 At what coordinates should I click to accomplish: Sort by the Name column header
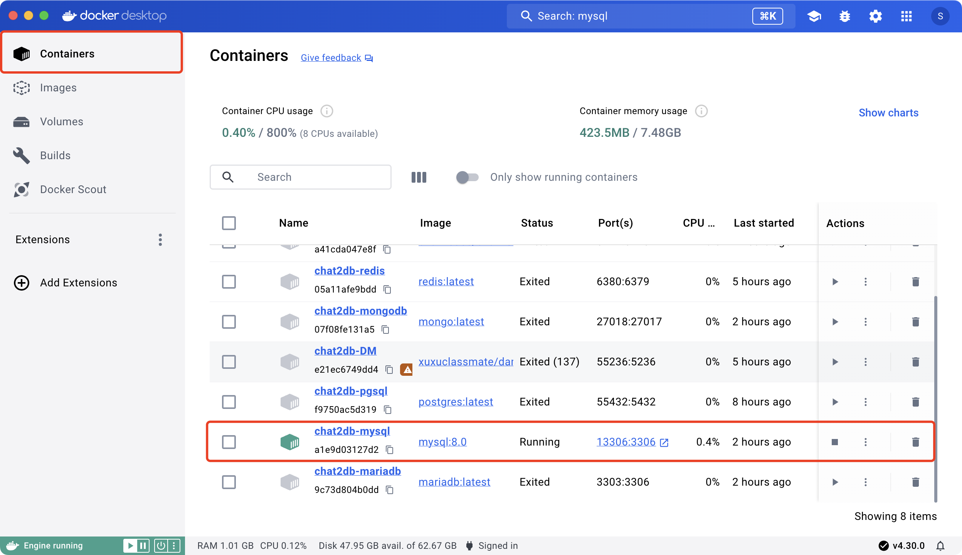[x=294, y=223]
